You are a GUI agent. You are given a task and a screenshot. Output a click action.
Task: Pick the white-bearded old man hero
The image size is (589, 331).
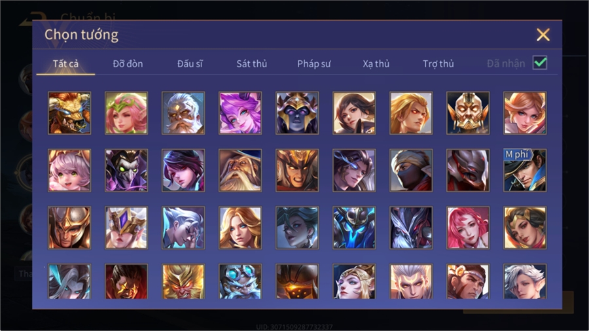[x=183, y=113]
